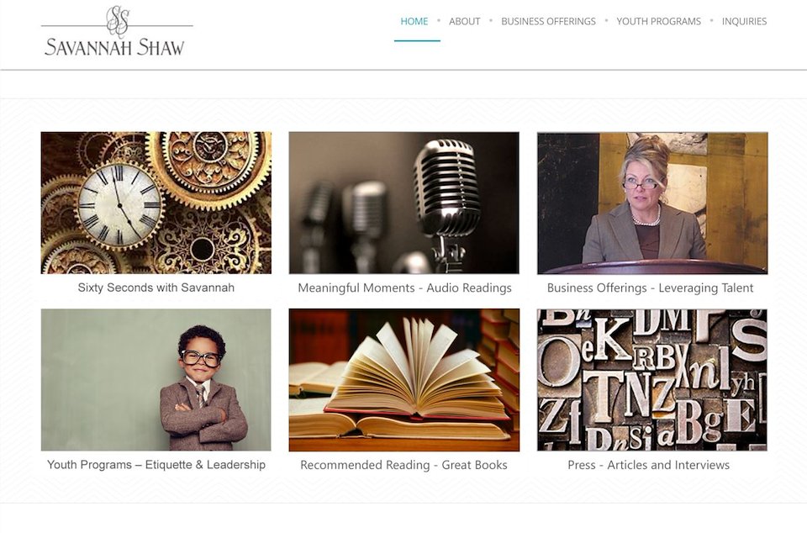Image resolution: width=807 pixels, height=533 pixels.
Task: Click Youth Programs – Etiquette & Leadership caption
Action: coord(156,465)
